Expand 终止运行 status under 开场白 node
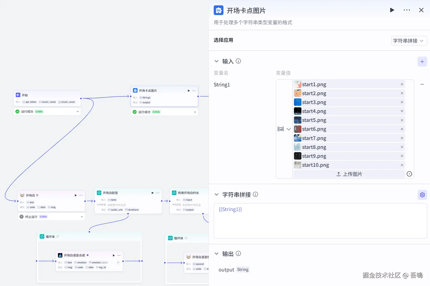 pos(82,217)
